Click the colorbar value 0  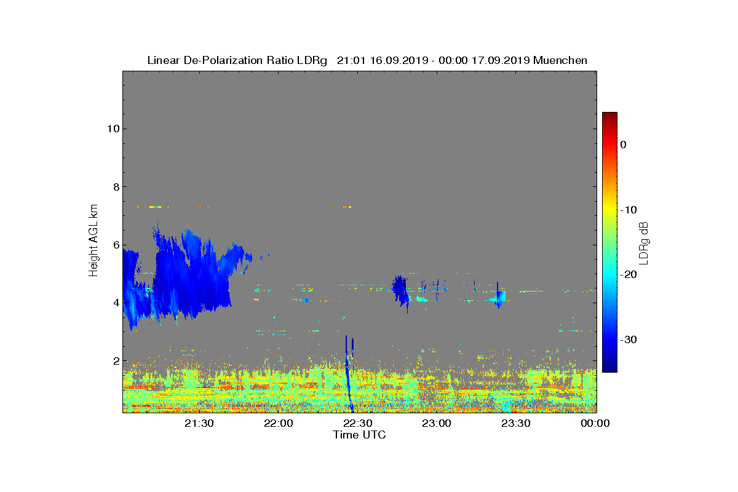[623, 145]
